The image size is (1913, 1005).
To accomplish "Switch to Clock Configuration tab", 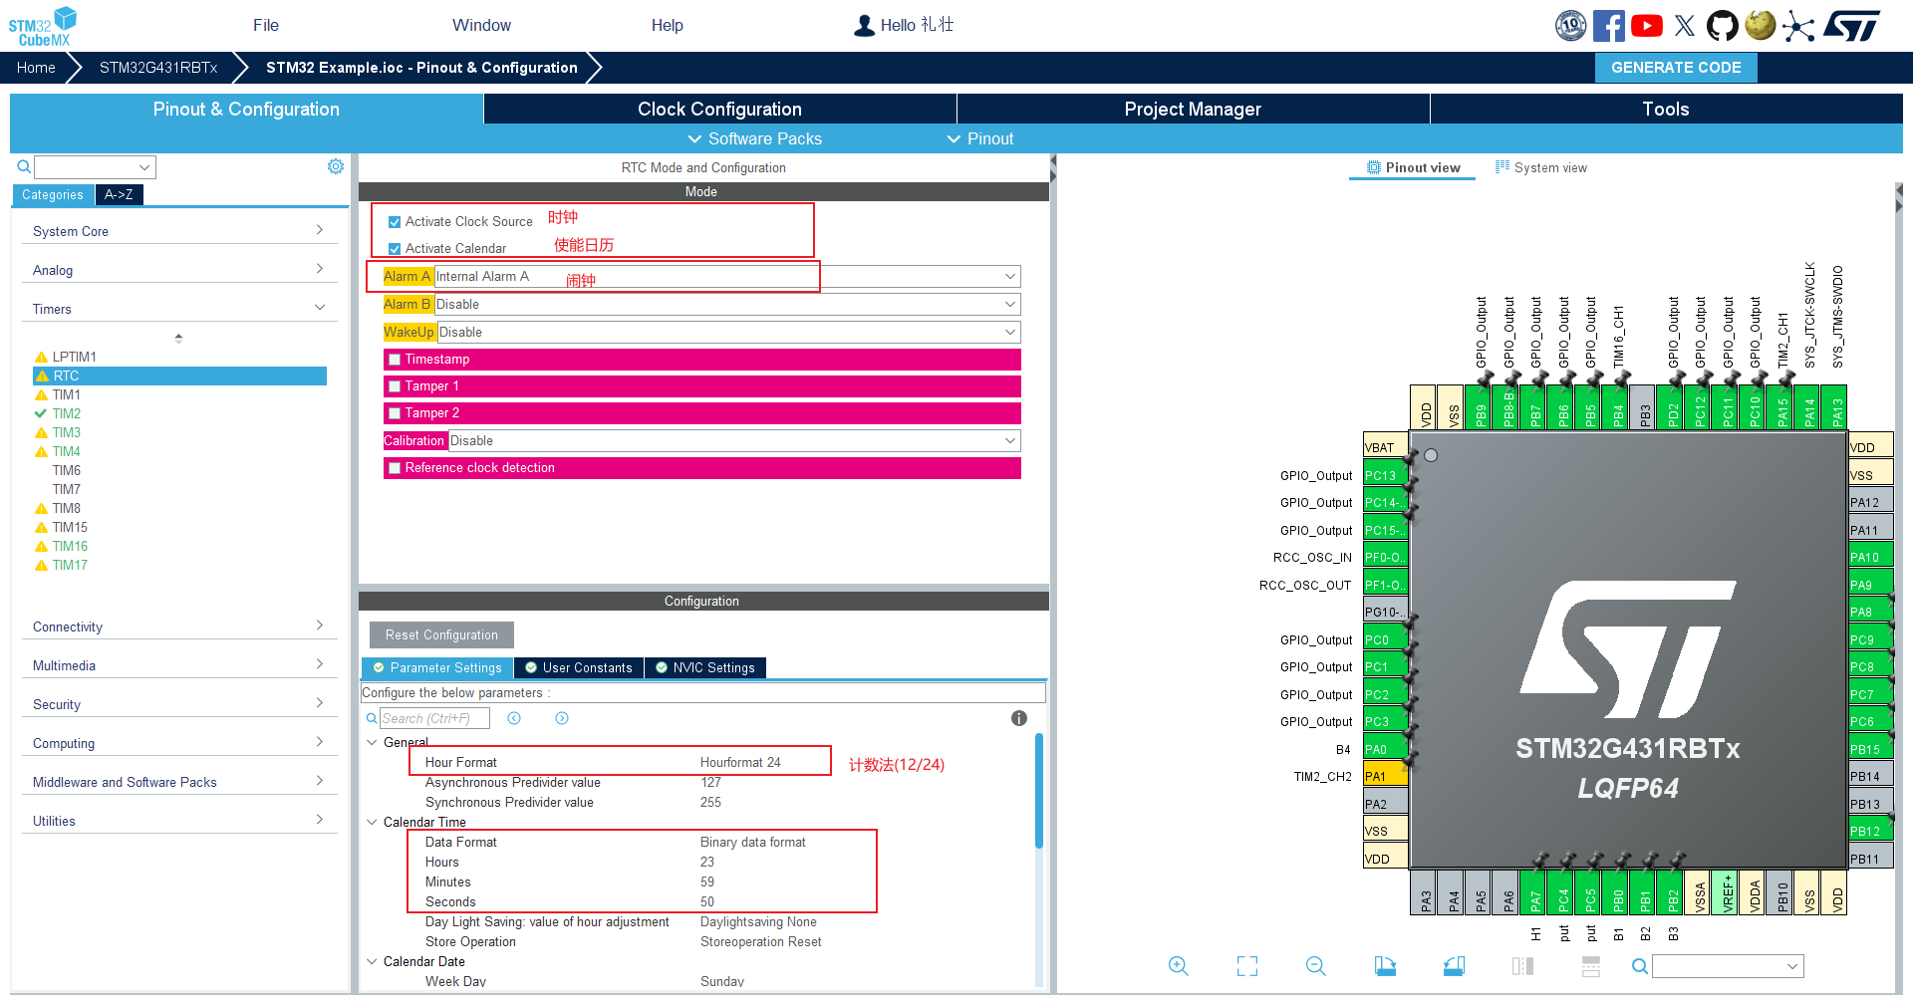I will point(719,110).
